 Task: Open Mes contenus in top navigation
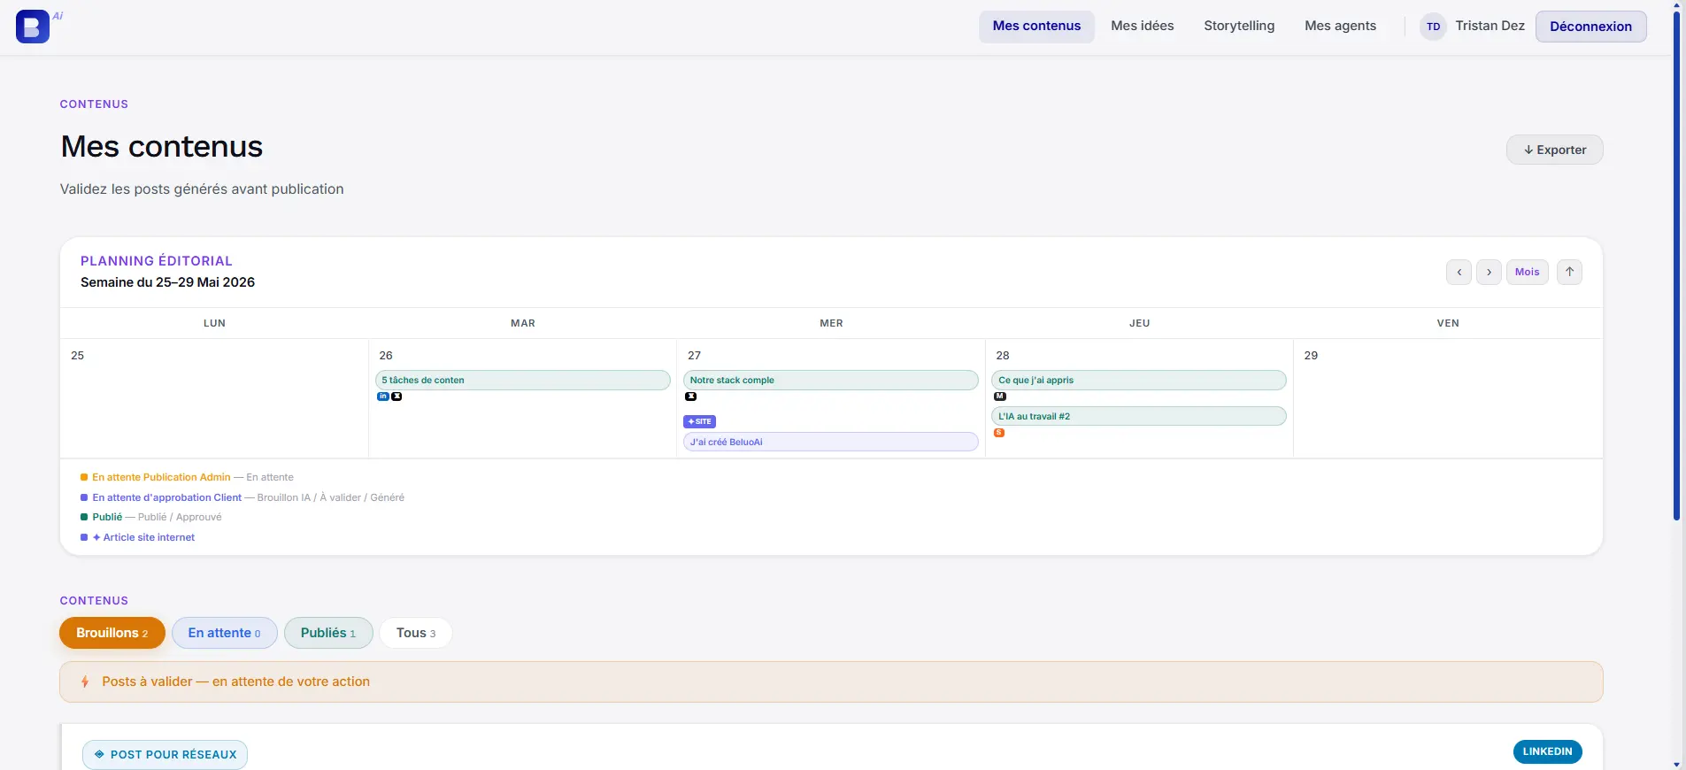click(1036, 27)
